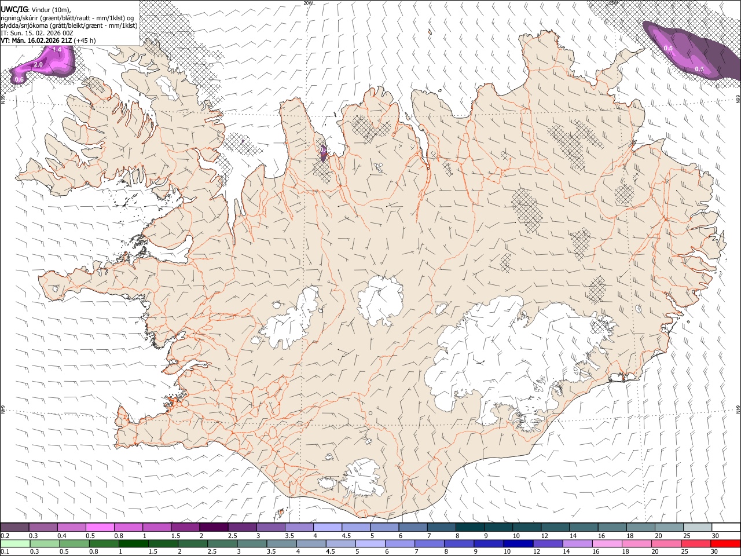Click the '0.6' precipitation value label
The width and height of the screenshot is (741, 556).
click(x=19, y=79)
